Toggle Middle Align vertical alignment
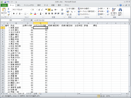This screenshot has height=98, width=131. (x=49, y=10)
